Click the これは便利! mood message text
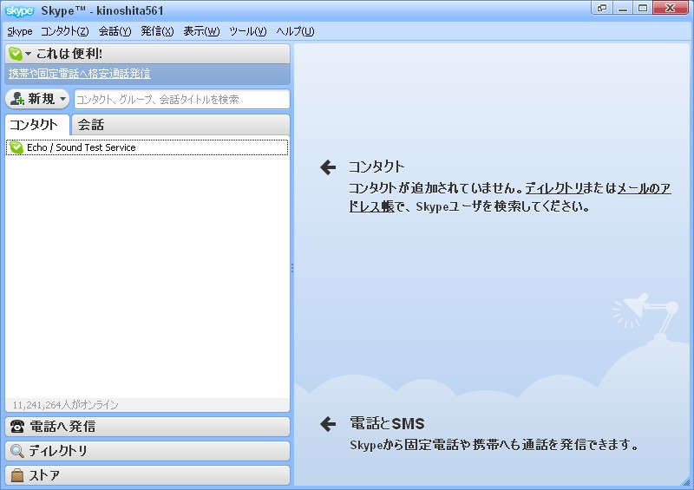This screenshot has height=490, width=694. click(69, 54)
